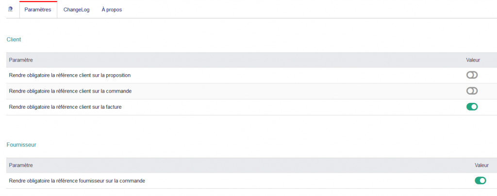Click Valeur column header in Client table
The height and width of the screenshot is (196, 497).
coord(473,60)
